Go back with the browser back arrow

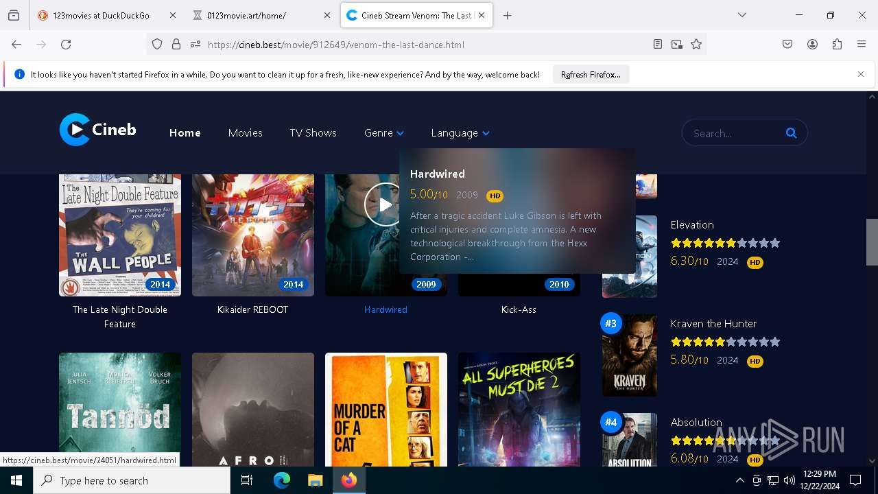coord(16,44)
